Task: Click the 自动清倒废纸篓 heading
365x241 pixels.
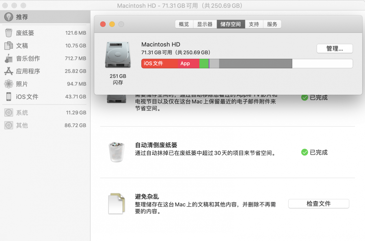Action: pos(156,145)
